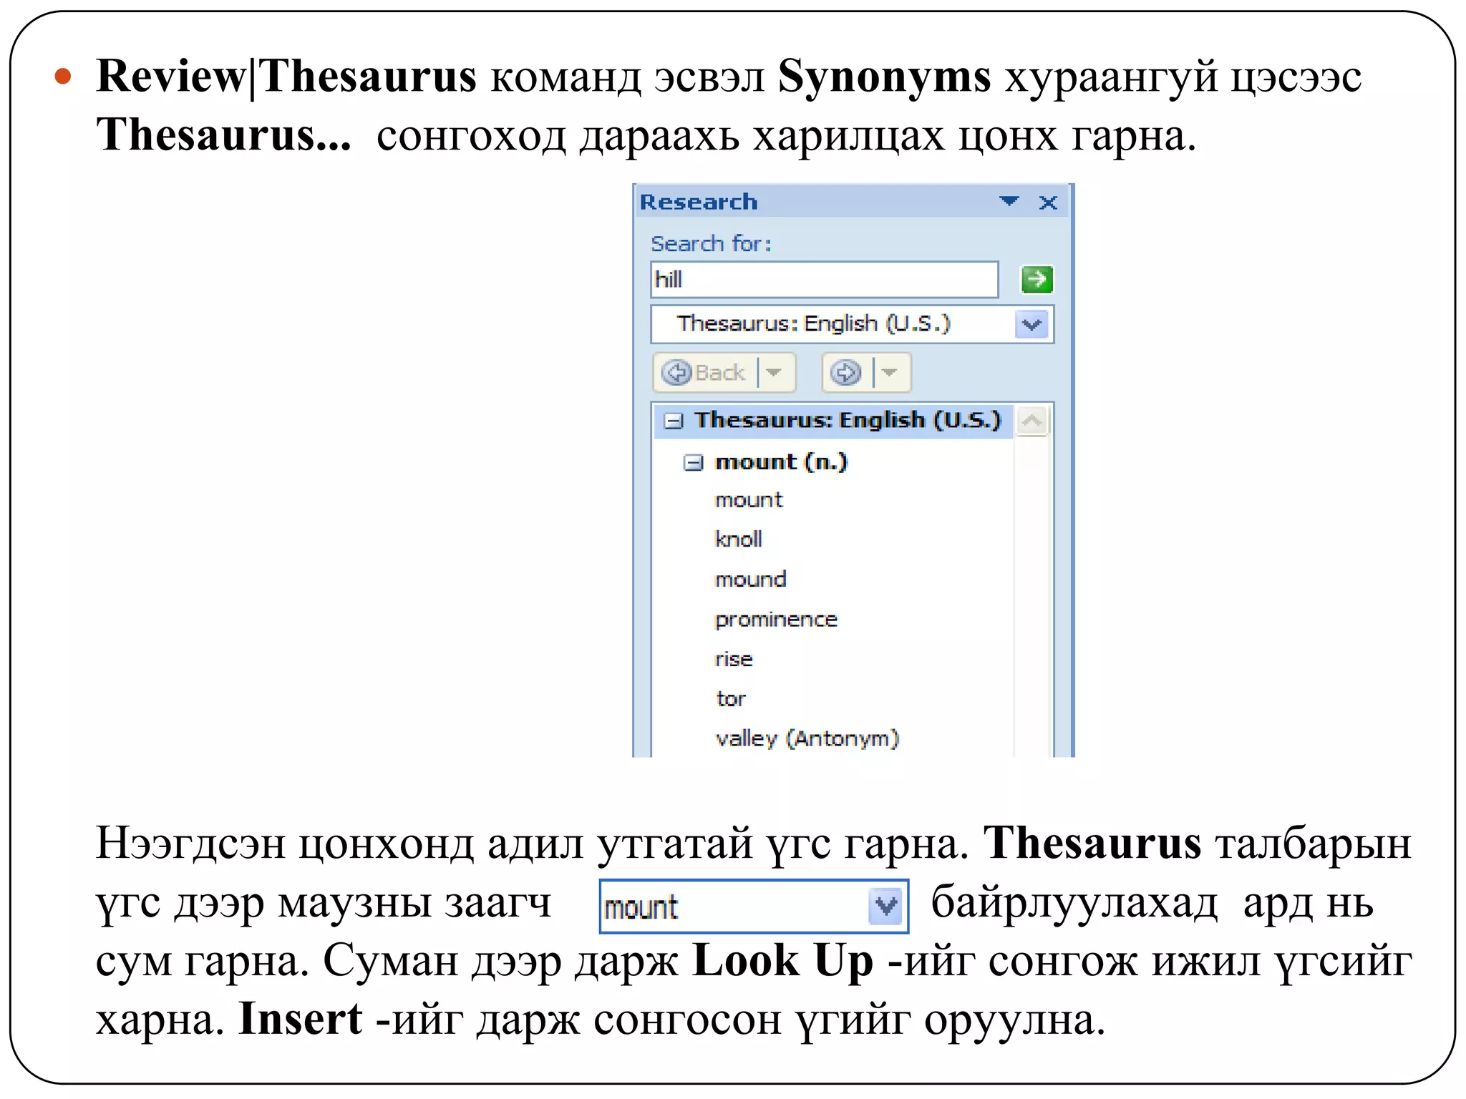Image resolution: width=1466 pixels, height=1099 pixels.
Task: Open the mount word dropdown arrow sample
Action: (886, 907)
